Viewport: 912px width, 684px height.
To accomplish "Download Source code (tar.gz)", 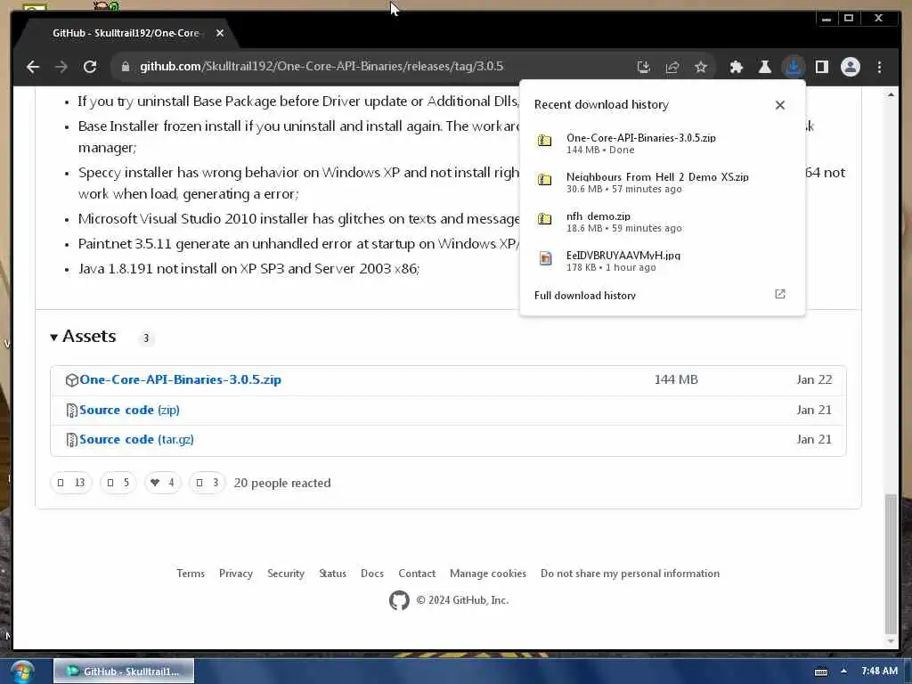I will click(136, 440).
